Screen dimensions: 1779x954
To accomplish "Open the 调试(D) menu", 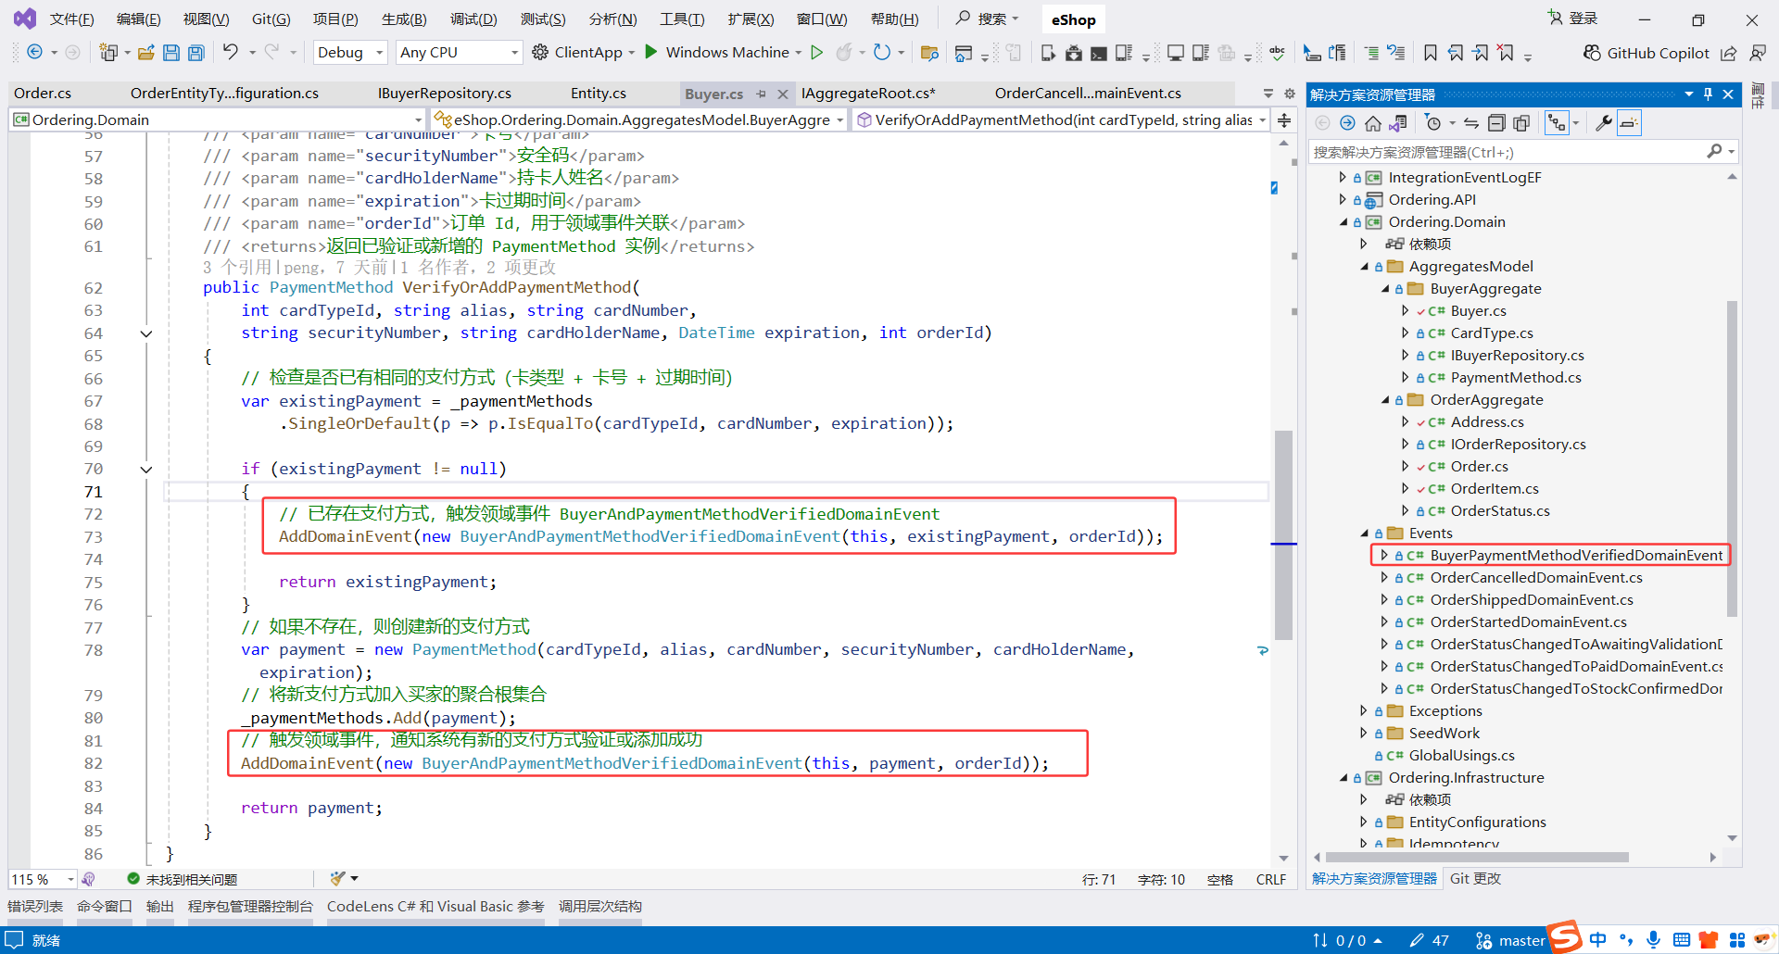I will (x=473, y=19).
